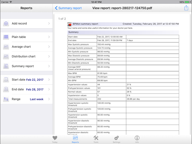Screen dimensions: 192x144
Task: Select the Average chart label
Action: (x=21, y=47)
